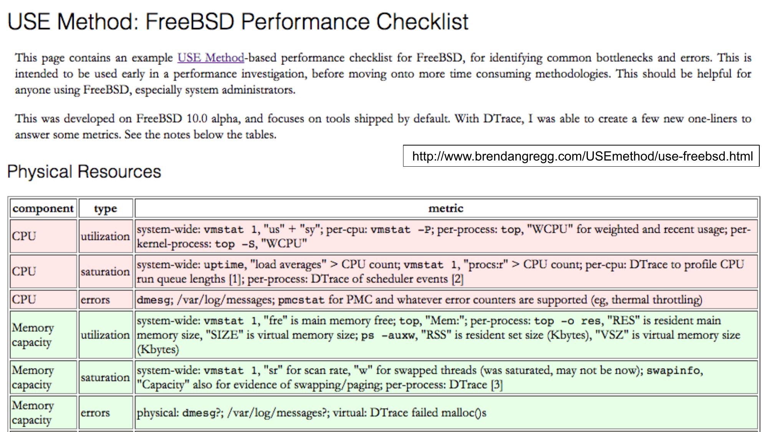Select the CPU row's "utilization" type cell

106,236
